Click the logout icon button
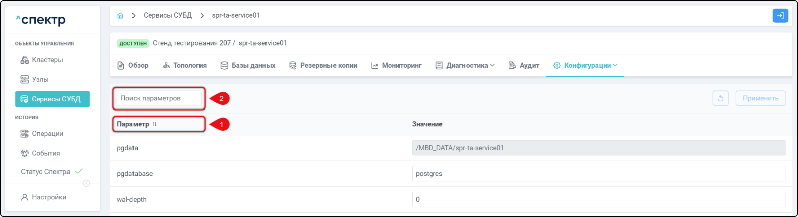The image size is (798, 217). (780, 16)
